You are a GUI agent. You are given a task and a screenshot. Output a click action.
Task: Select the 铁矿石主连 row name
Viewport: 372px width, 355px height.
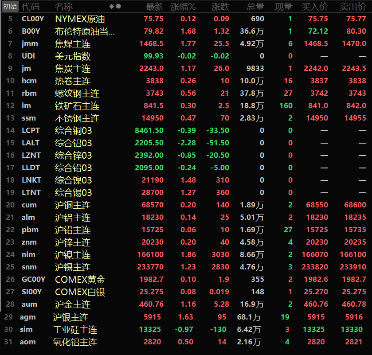[x=77, y=106]
